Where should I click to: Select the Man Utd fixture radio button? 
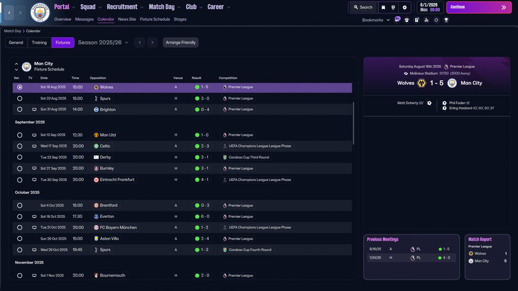point(20,135)
